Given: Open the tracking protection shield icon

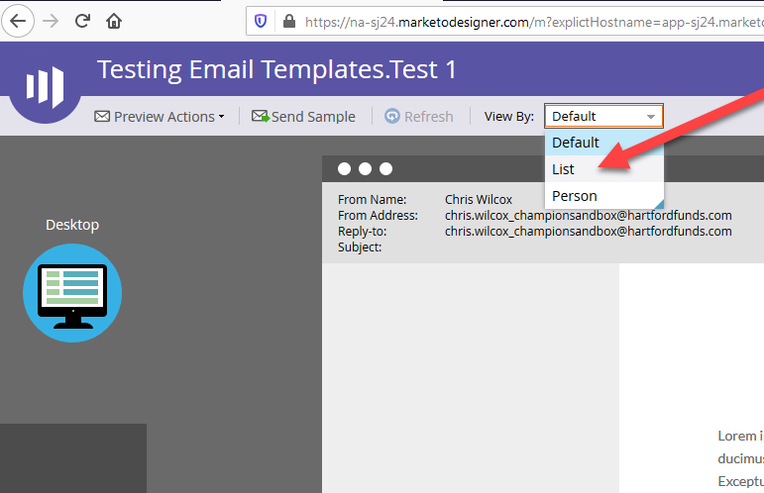Looking at the screenshot, I should click(x=261, y=20).
